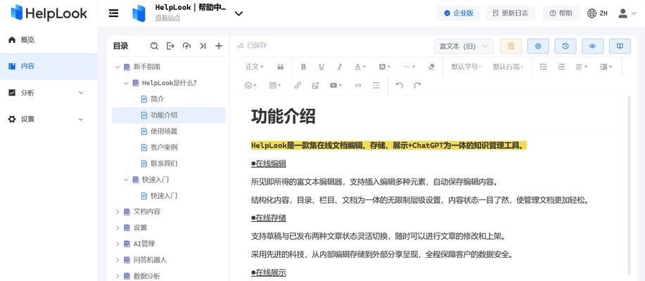645x281 pixels.
Task: Expand the 问答机器人 folder
Action: click(x=117, y=260)
